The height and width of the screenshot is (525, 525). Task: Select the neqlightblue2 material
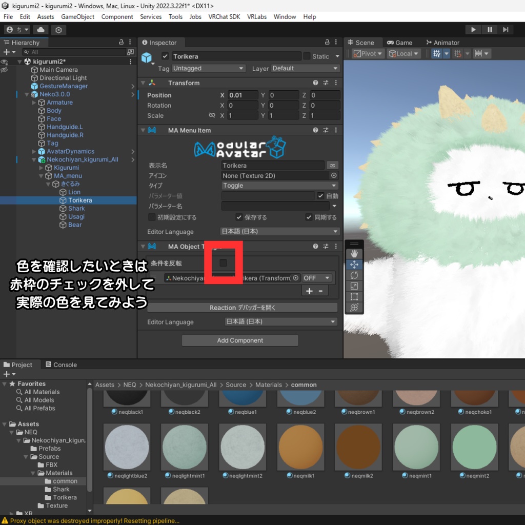coord(127,451)
